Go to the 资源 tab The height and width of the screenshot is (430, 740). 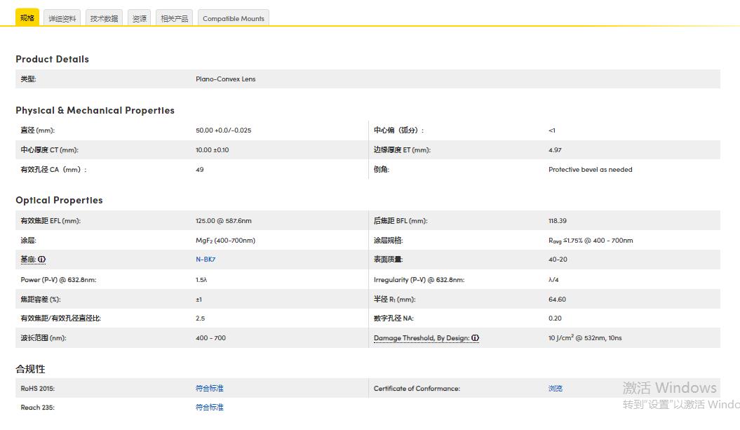(140, 19)
